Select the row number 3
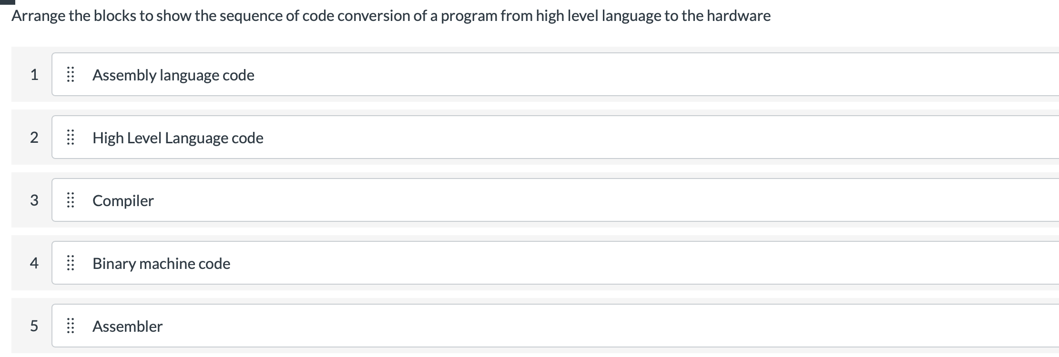Viewport: 1059px width, 357px height. coord(34,200)
